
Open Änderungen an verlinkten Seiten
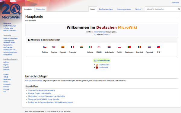(x=9, y=42)
